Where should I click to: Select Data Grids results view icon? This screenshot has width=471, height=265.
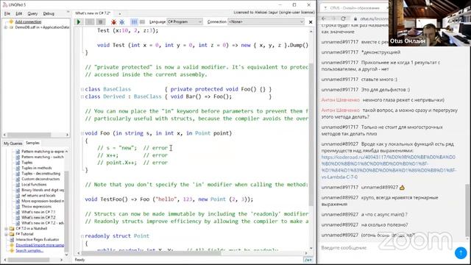[142, 22]
